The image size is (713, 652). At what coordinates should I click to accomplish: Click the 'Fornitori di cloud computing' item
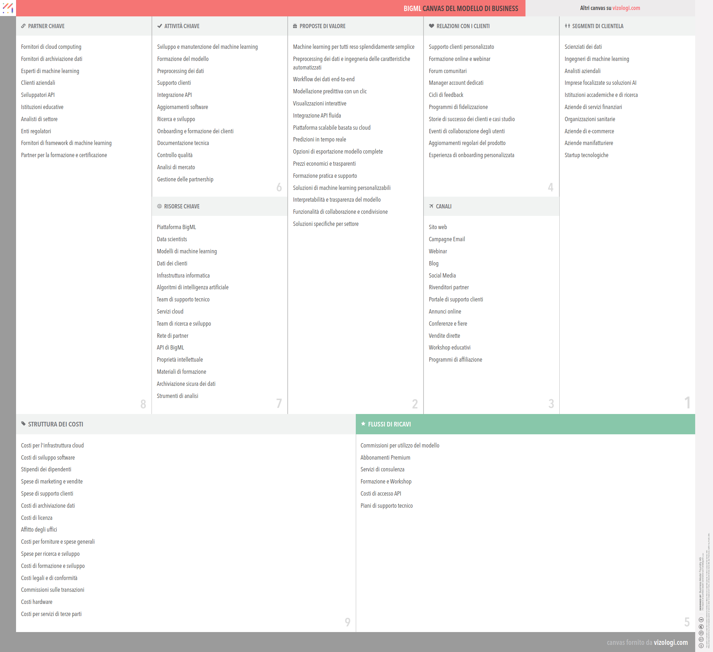point(51,47)
